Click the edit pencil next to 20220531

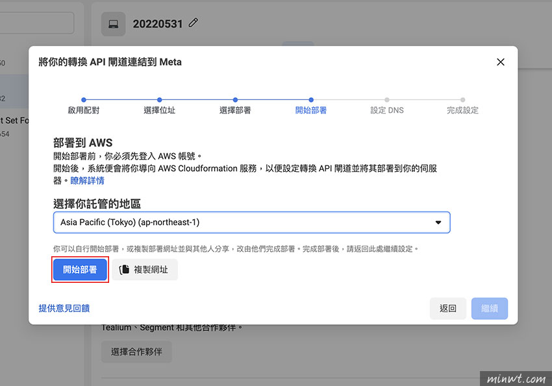point(194,23)
